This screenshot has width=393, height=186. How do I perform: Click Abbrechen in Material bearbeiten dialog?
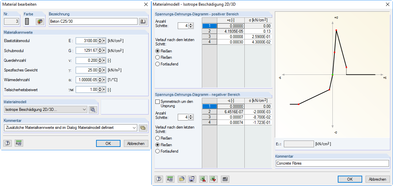tap(136, 144)
